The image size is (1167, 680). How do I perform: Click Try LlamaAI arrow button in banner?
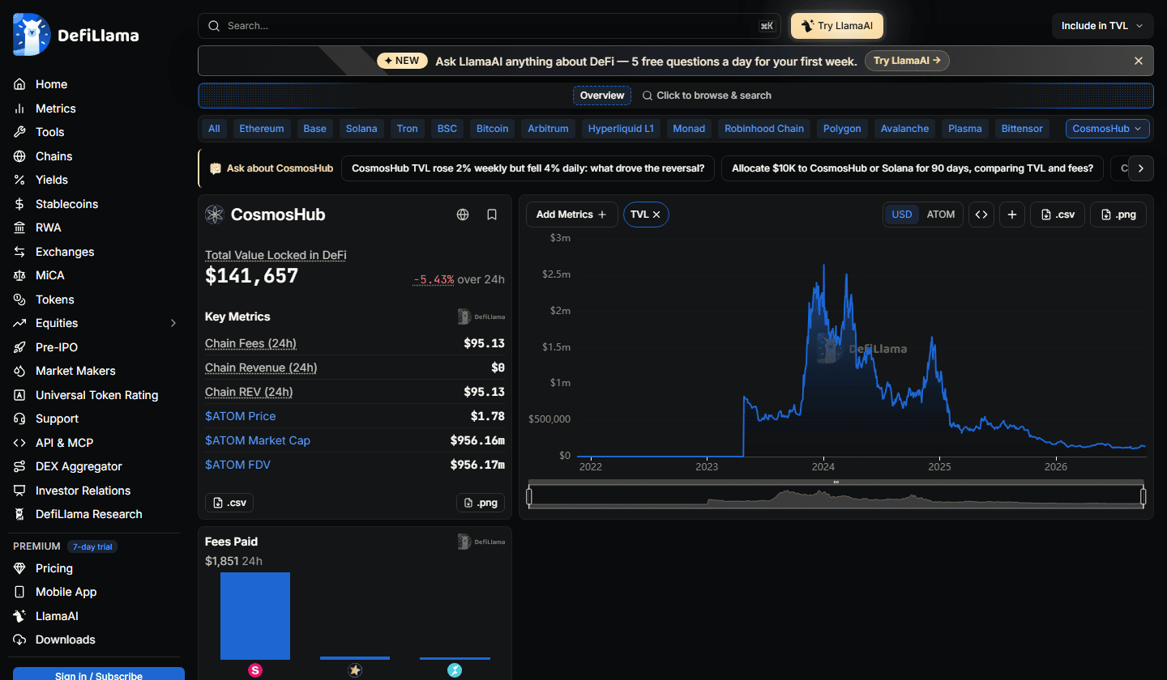click(907, 61)
